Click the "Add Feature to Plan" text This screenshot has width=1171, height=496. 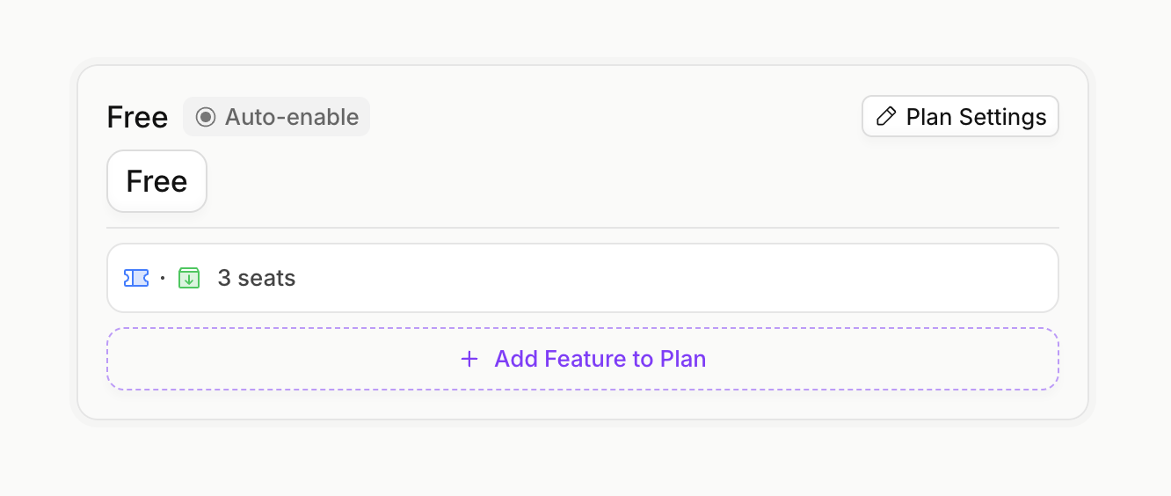pyautogui.click(x=600, y=359)
